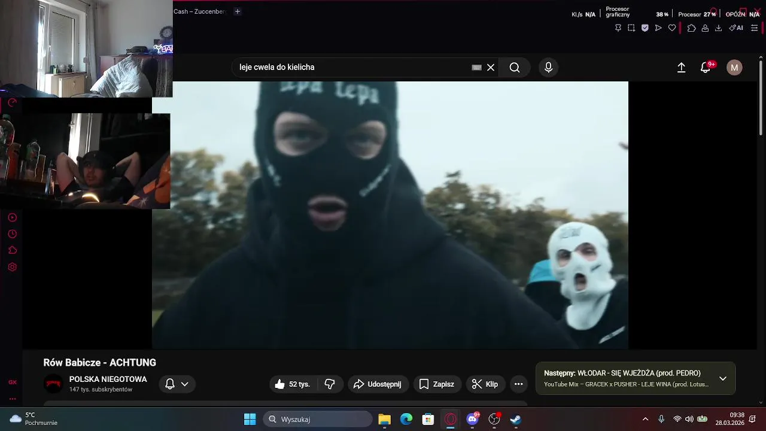Screen dimensions: 766x431
Task: Open the on-screen keyboard icon in search box
Action: pos(477,68)
